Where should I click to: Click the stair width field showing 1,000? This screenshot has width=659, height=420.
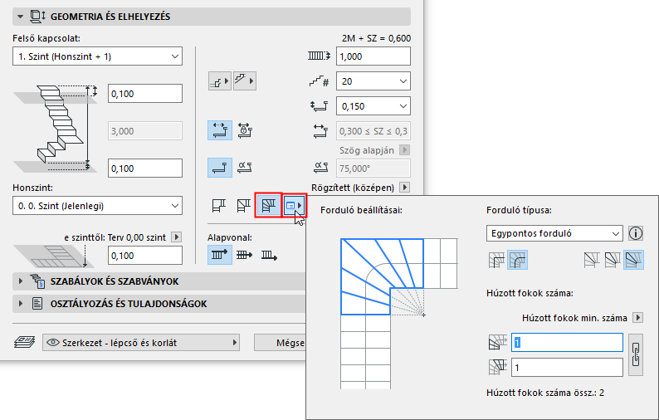(373, 56)
